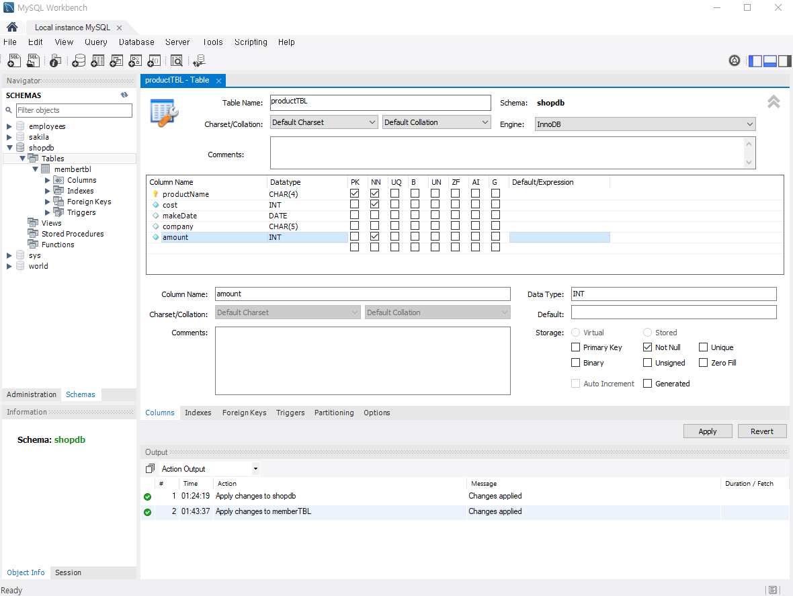The width and height of the screenshot is (793, 596).
Task: Click the output copy icon
Action: click(150, 468)
